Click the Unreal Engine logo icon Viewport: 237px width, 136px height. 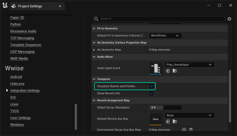pyautogui.click(x=5, y=6)
